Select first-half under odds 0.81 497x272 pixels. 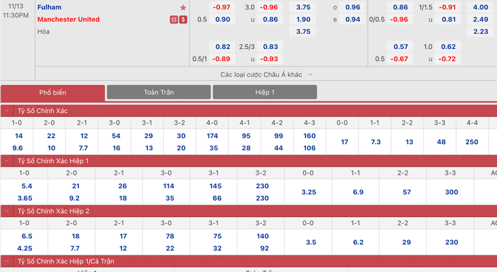click(448, 19)
